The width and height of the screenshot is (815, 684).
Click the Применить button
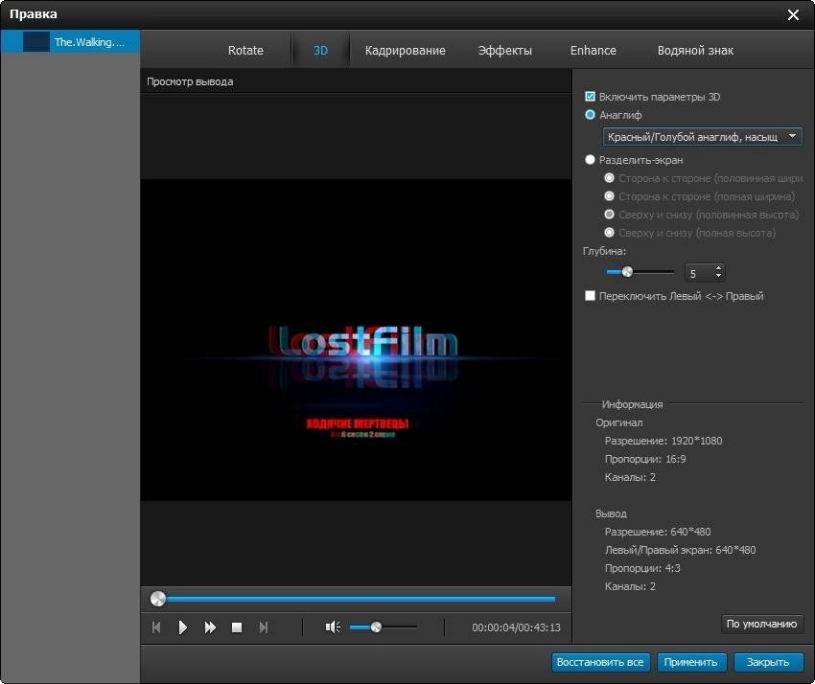690,662
